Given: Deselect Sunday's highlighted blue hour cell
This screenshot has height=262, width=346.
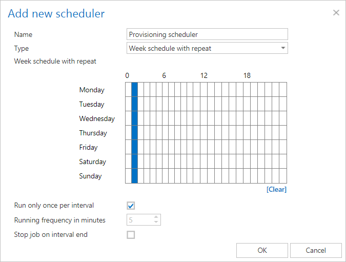Looking at the screenshot, I should tap(135, 176).
